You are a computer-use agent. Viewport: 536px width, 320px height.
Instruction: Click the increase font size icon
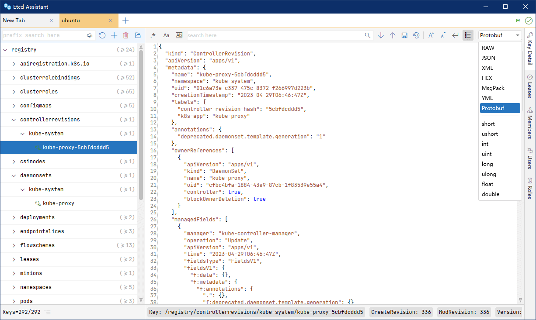tap(431, 35)
